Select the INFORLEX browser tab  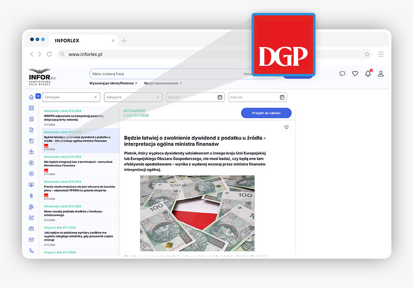pyautogui.click(x=84, y=40)
